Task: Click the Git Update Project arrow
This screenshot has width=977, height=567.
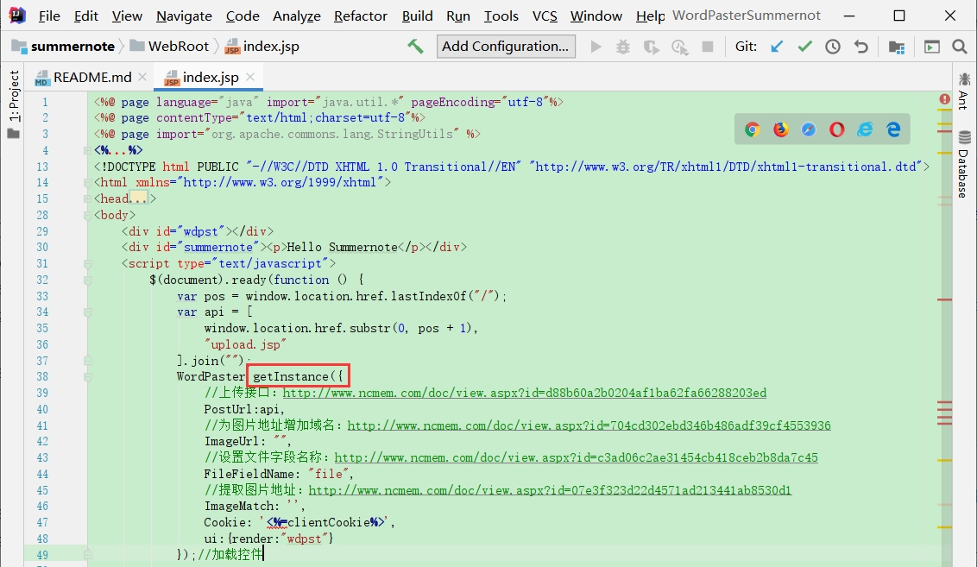Action: (x=777, y=46)
